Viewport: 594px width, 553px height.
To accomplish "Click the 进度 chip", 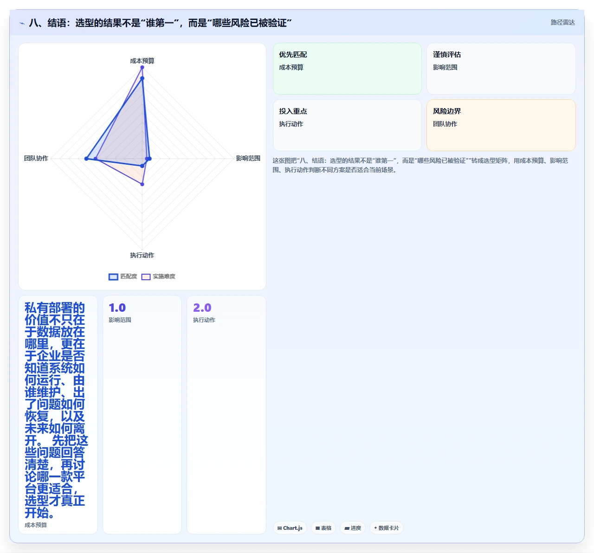I will [353, 528].
